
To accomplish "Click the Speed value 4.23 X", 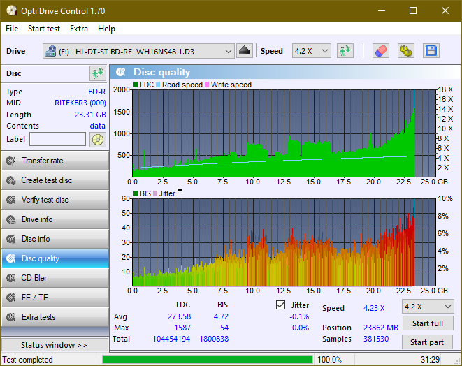I will click(x=374, y=308).
